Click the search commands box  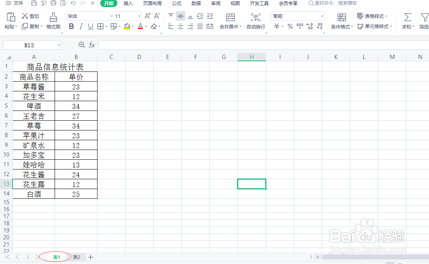point(333,3)
